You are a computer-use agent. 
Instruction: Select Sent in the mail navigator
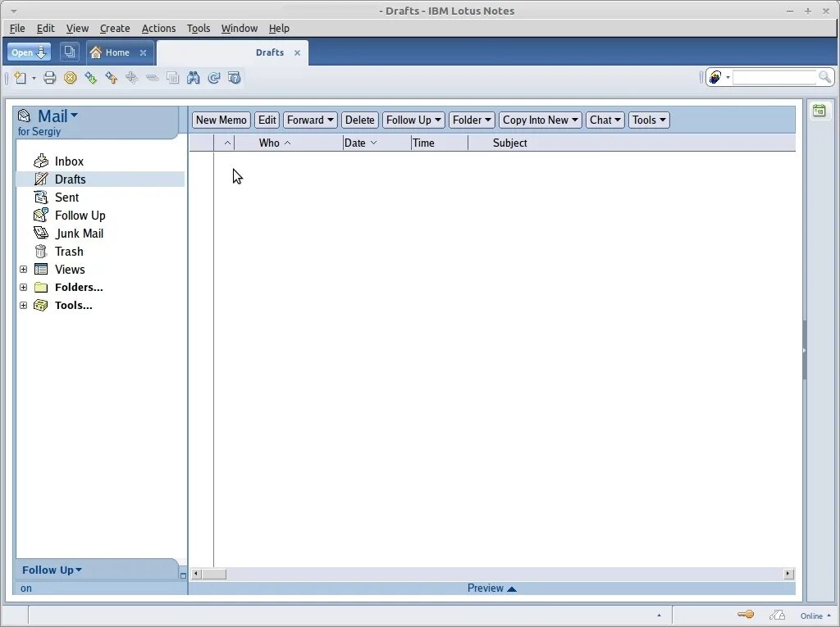(x=66, y=198)
